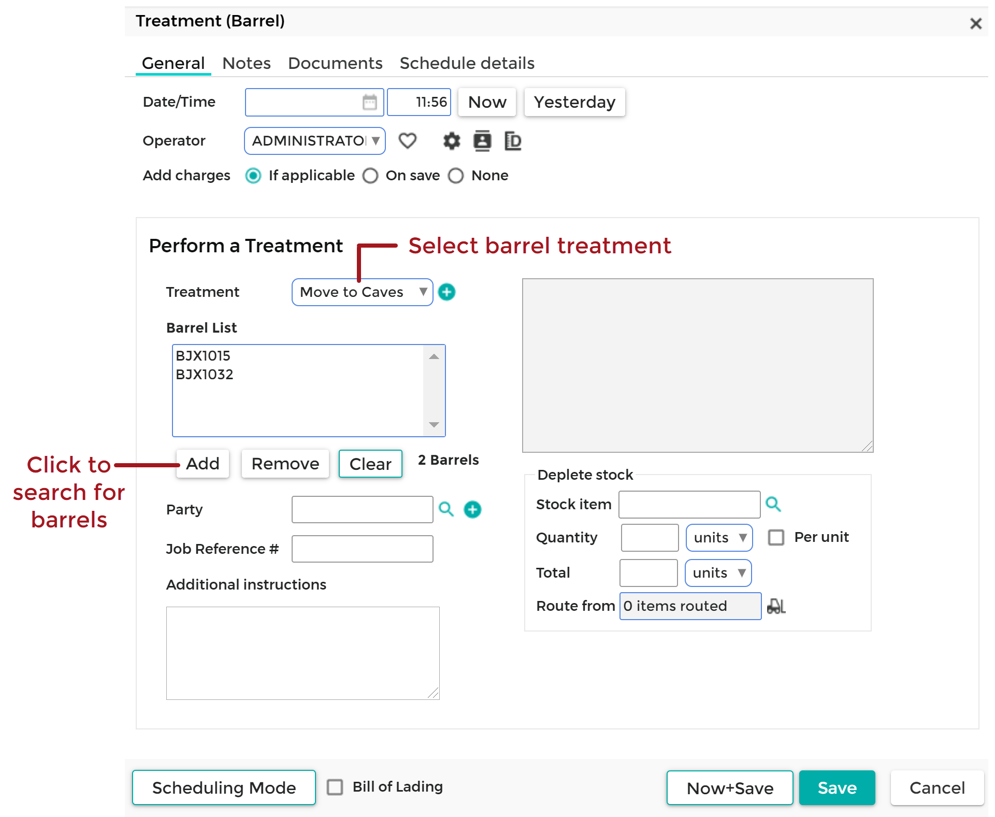Clear the barrel list
Viewport: 995px width, 817px height.
point(370,464)
